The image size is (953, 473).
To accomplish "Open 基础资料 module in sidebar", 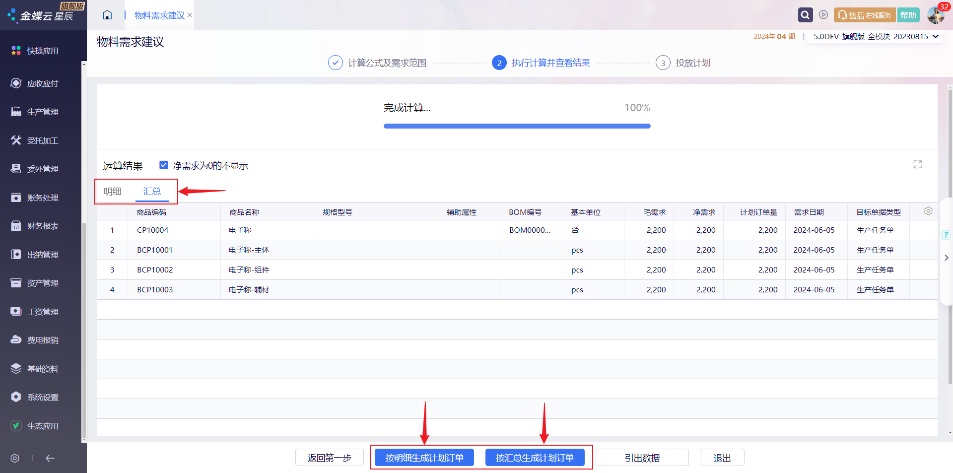I will click(35, 369).
